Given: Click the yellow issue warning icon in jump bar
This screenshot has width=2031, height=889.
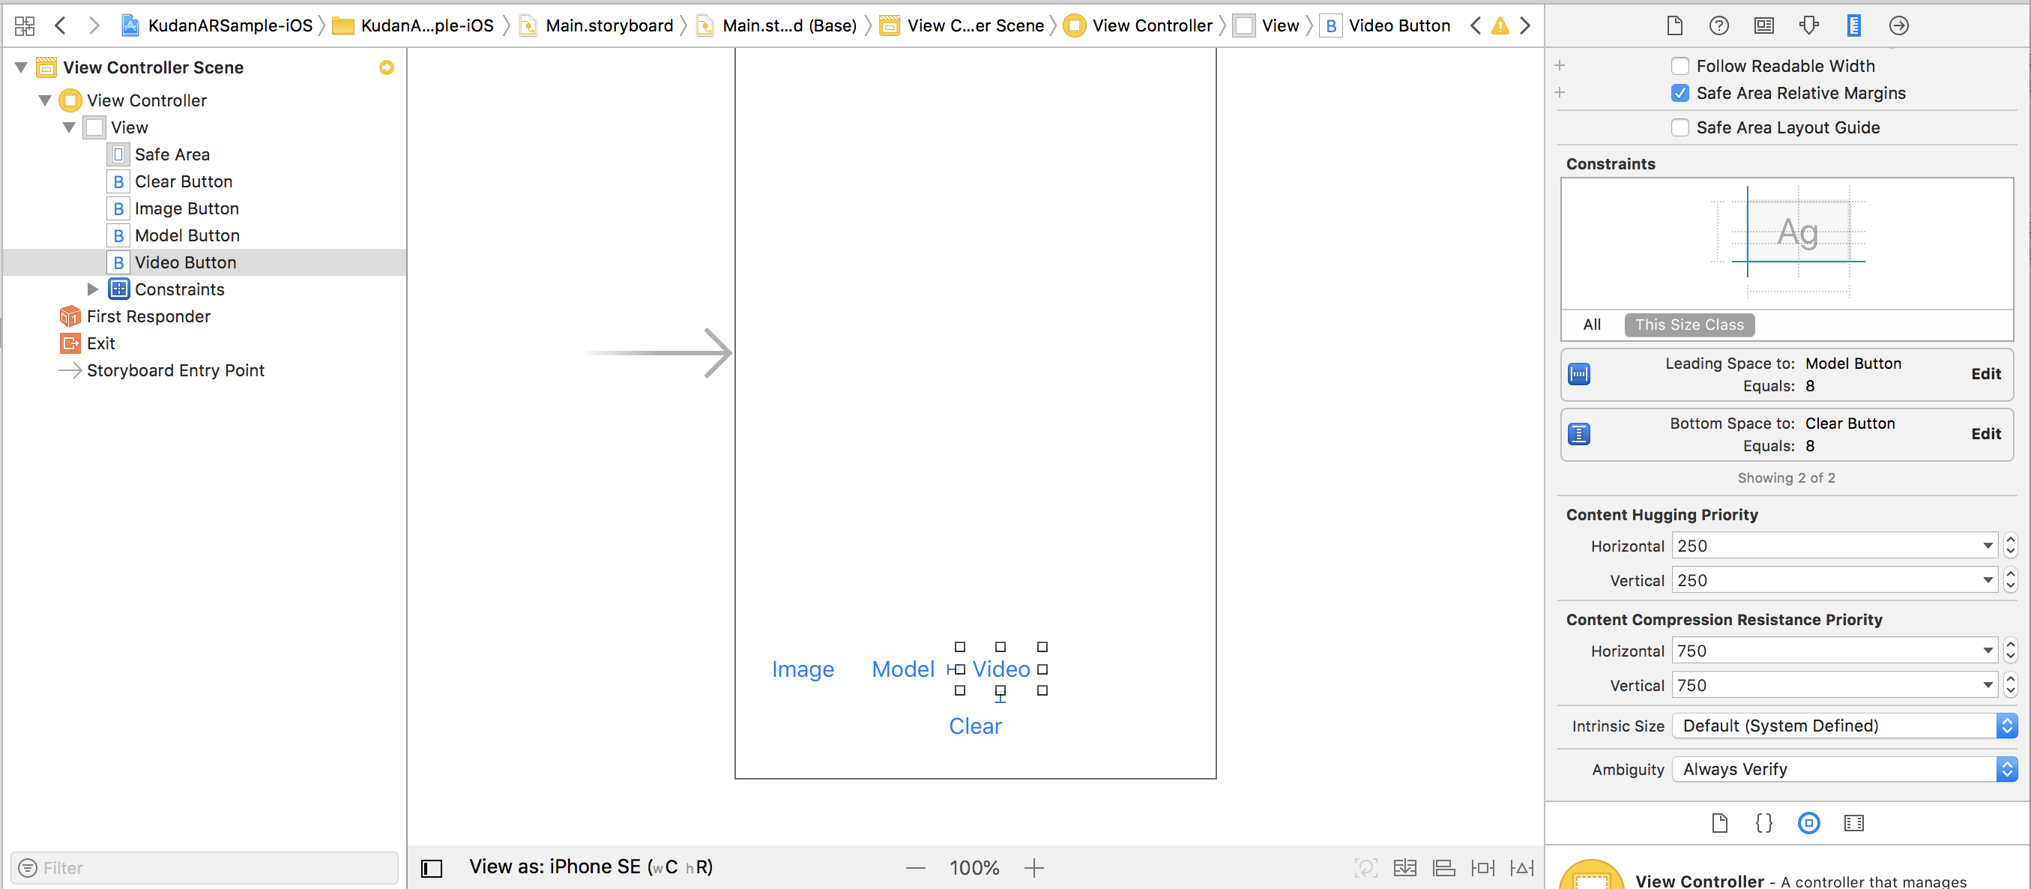Looking at the screenshot, I should click(x=1500, y=26).
